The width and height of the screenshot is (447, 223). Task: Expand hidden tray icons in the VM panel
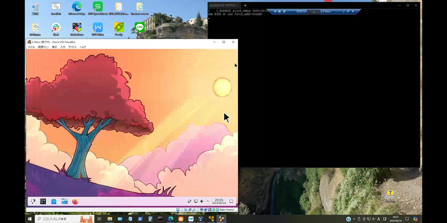point(207,201)
